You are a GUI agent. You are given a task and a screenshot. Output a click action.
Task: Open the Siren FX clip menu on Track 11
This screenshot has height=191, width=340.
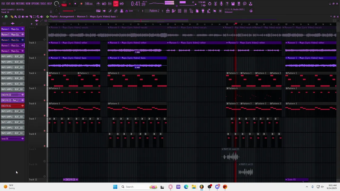click(286, 180)
